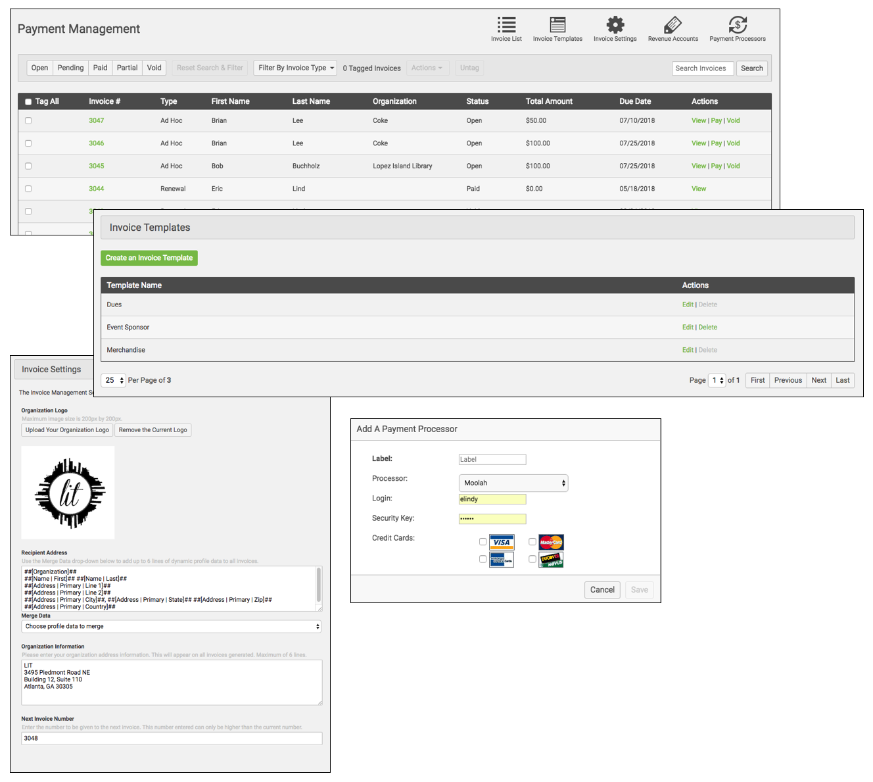Go to First page of templates

[x=757, y=380]
